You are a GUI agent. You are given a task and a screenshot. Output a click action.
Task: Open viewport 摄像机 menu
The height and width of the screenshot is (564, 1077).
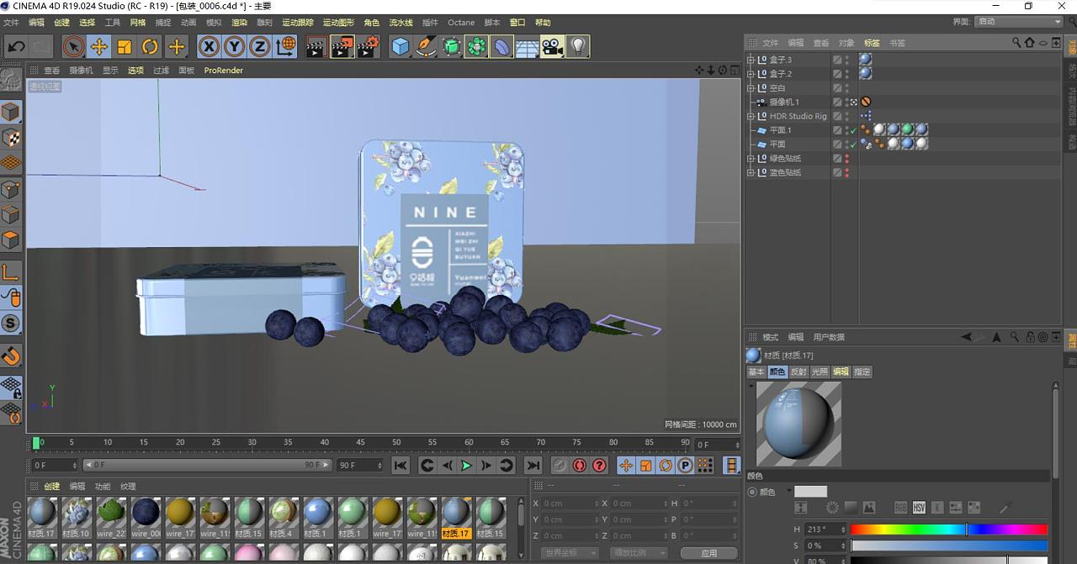click(x=81, y=71)
